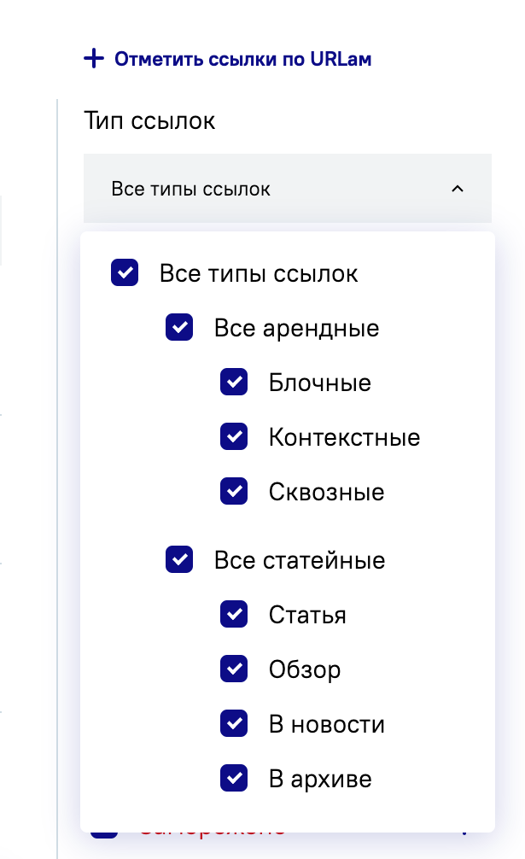Deselect the Статья checkbox
The image size is (525, 859).
tap(234, 615)
